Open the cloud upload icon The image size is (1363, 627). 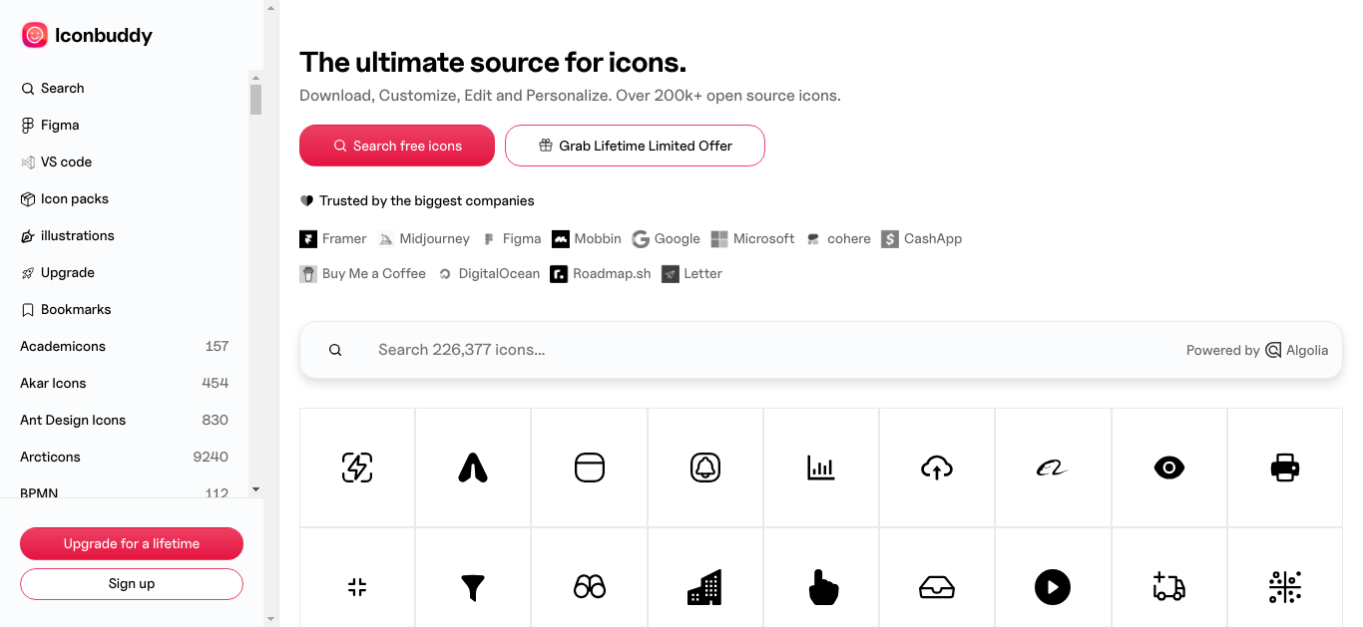click(937, 468)
